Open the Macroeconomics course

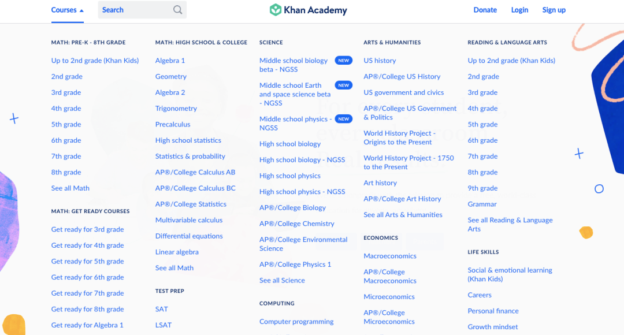pos(390,256)
